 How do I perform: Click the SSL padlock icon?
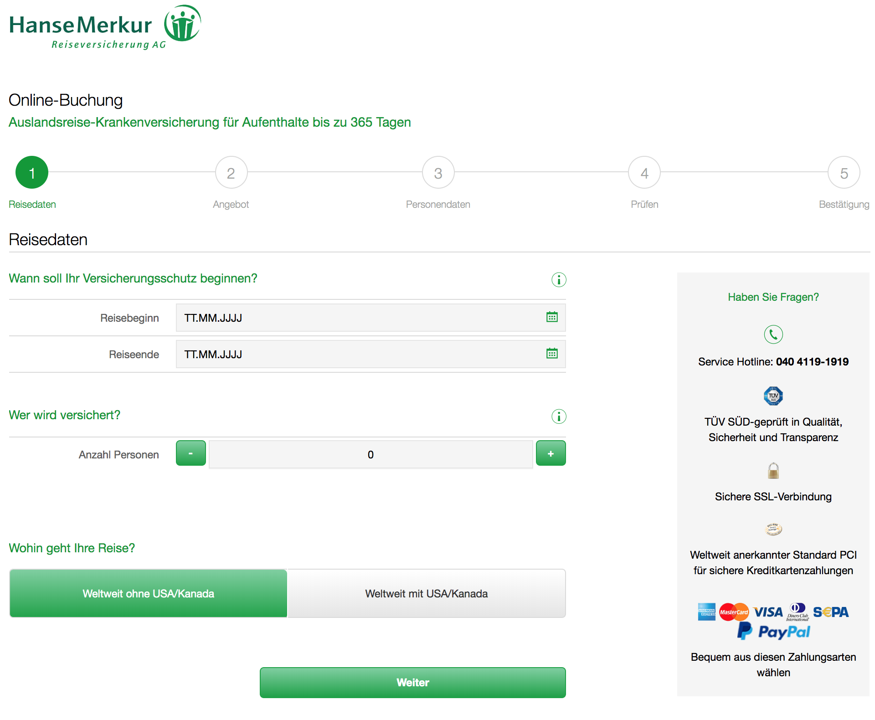(773, 471)
